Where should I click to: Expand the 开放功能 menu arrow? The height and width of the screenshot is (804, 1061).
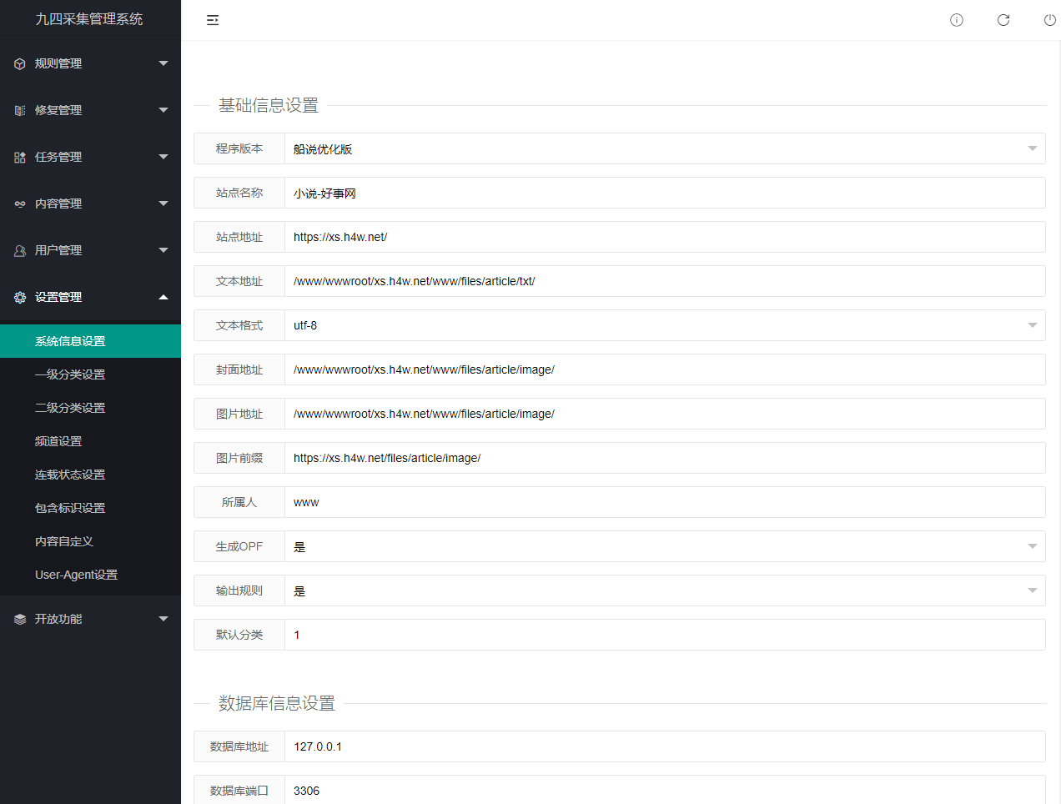click(x=163, y=619)
